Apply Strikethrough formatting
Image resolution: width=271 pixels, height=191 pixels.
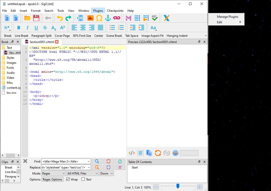point(45,28)
